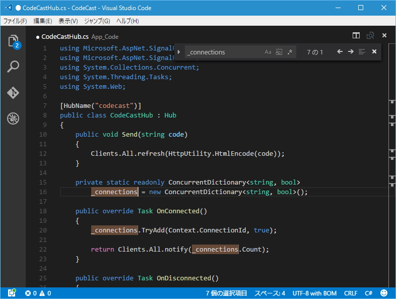Open the 編集(E) menu

[x=43, y=21]
